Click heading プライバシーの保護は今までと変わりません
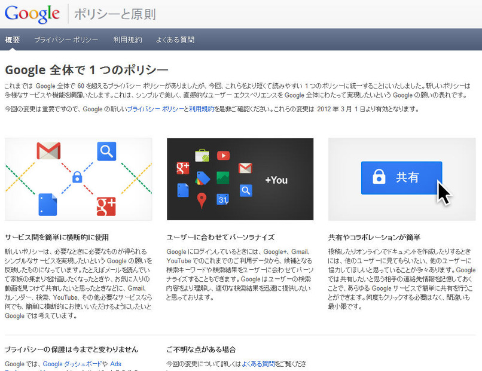This screenshot has height=371, width=482. point(71,349)
